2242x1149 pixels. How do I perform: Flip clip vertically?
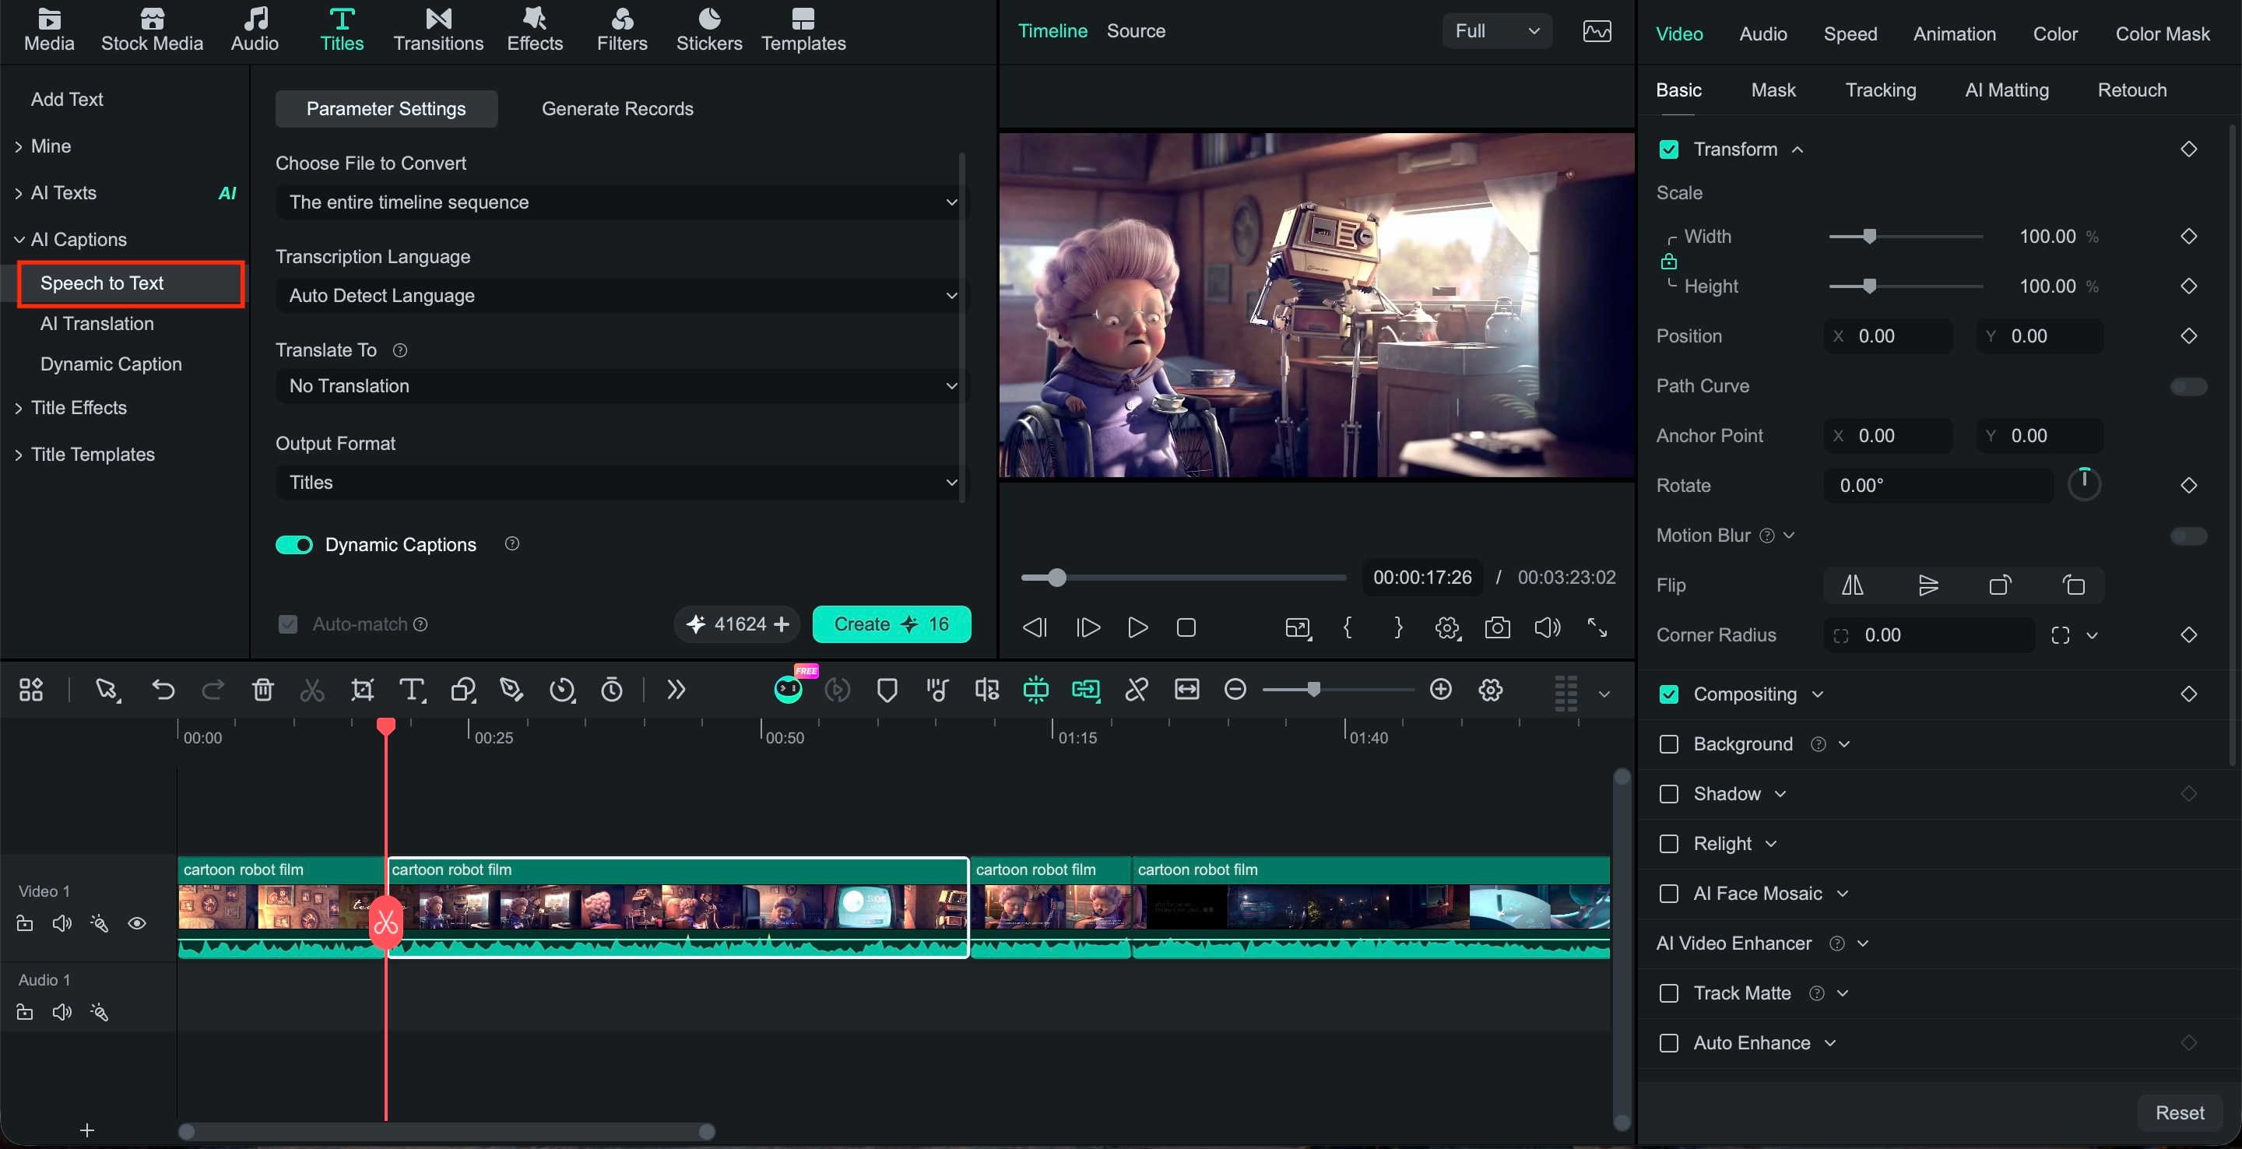point(1927,585)
